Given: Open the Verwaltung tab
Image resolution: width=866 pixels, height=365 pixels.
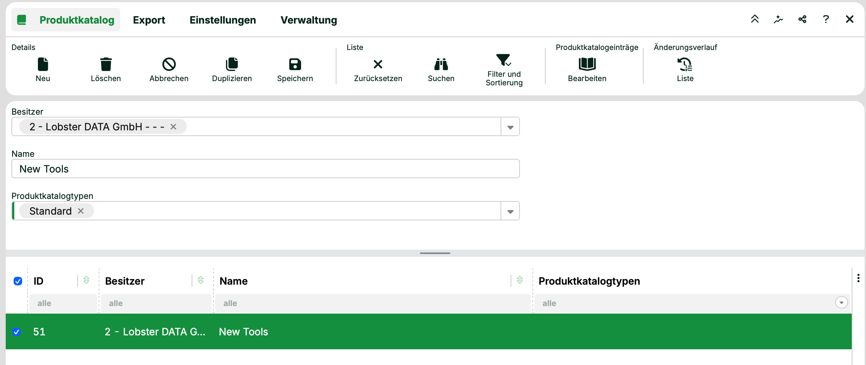Looking at the screenshot, I should point(309,20).
